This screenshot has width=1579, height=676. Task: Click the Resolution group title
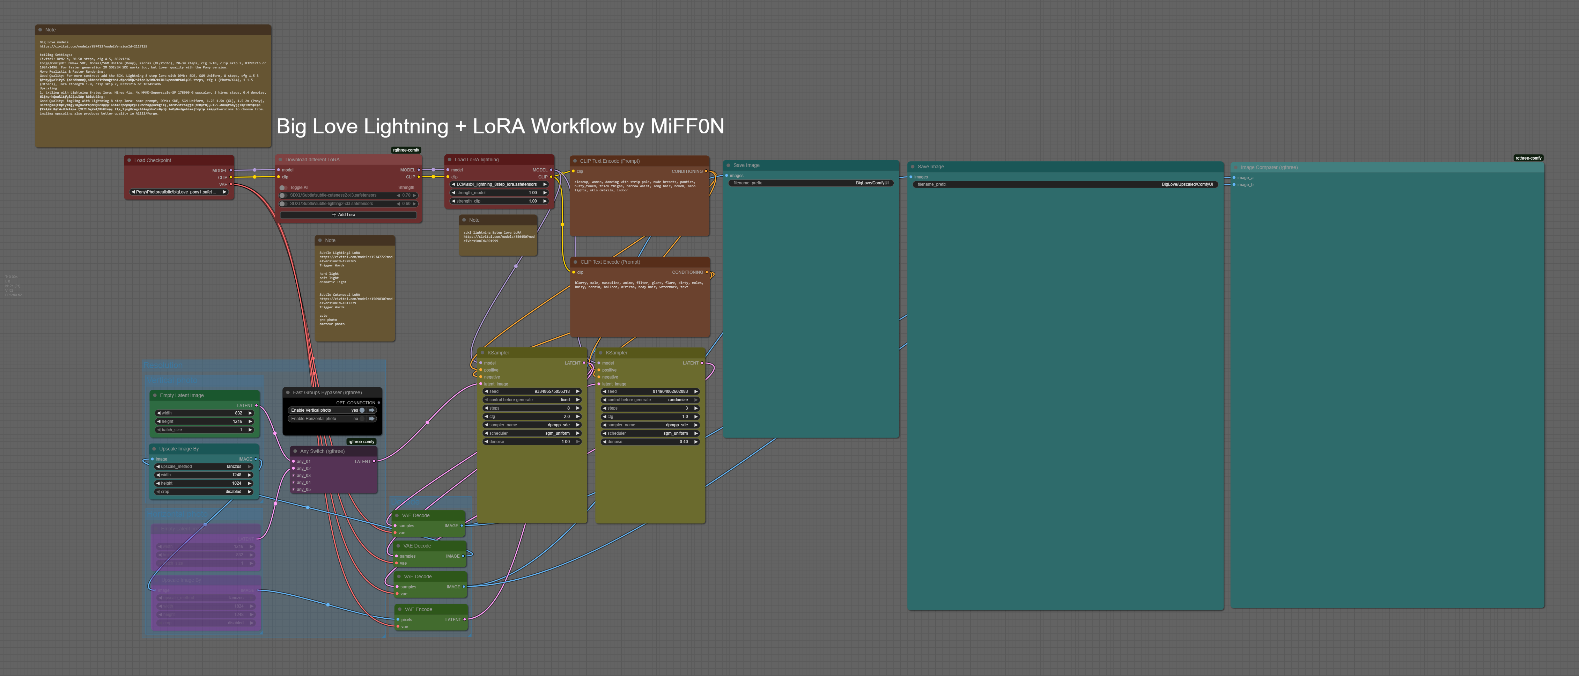[163, 365]
